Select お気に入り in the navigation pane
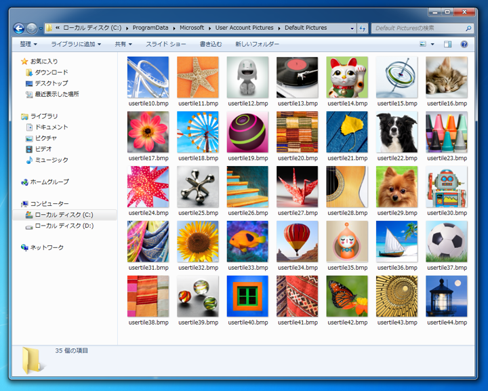This screenshot has width=488, height=391. 39,61
